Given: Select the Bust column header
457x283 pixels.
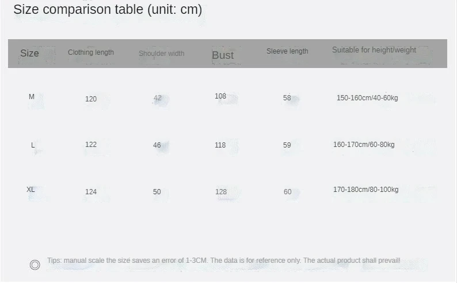Looking at the screenshot, I should [x=223, y=55].
